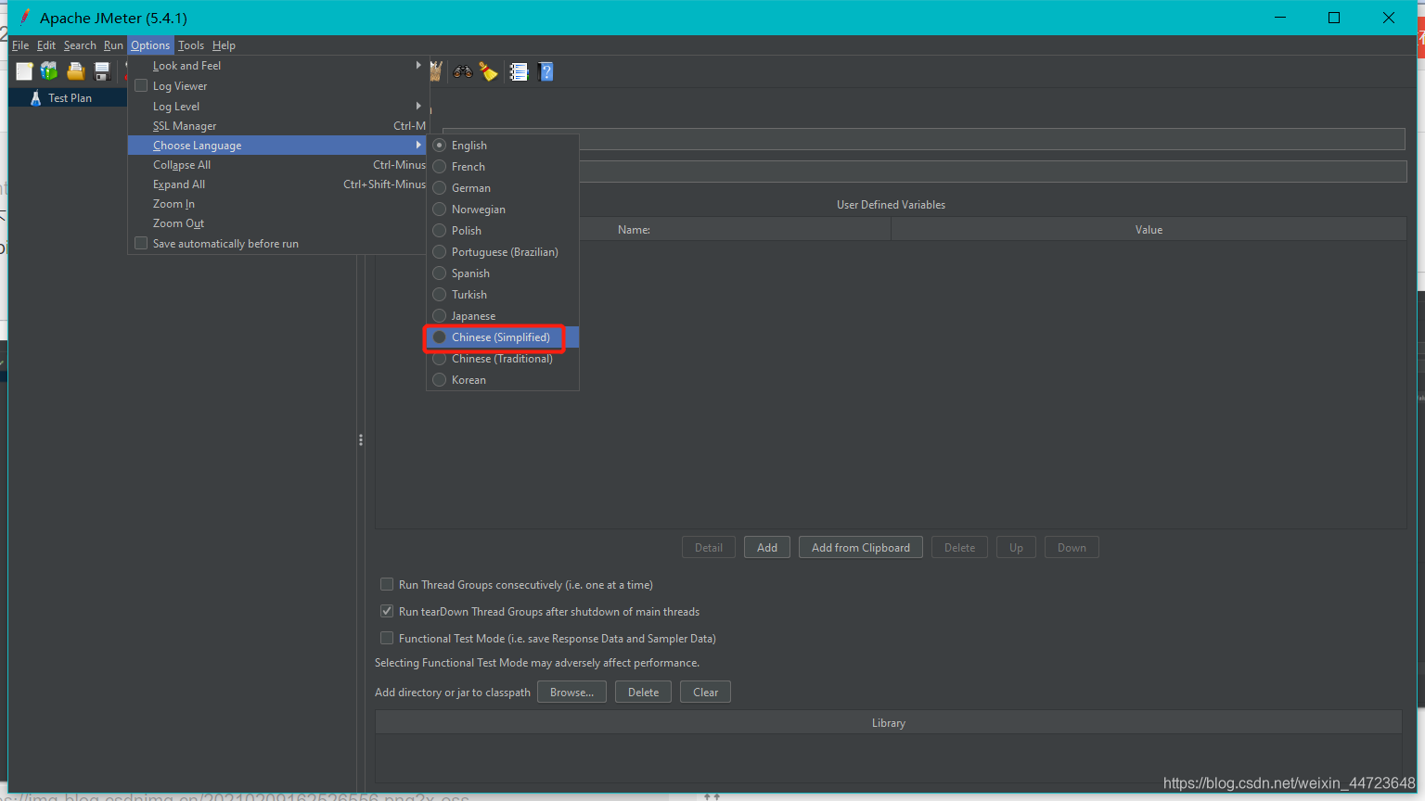1425x801 pixels.
Task: Click the Name: column header
Action: pos(634,230)
